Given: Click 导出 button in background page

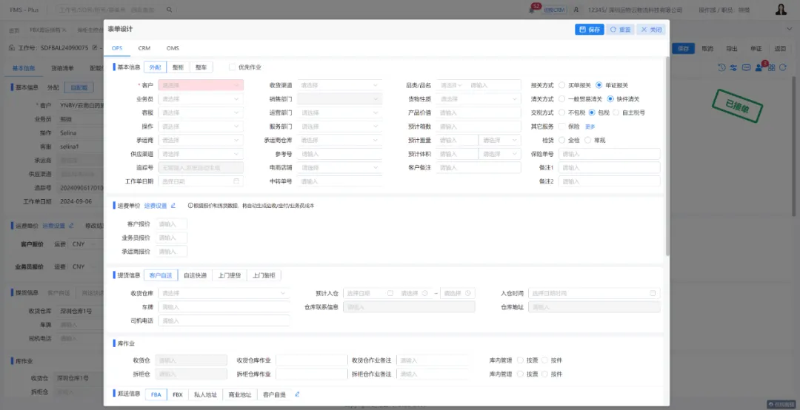Looking at the screenshot, I should point(732,48).
